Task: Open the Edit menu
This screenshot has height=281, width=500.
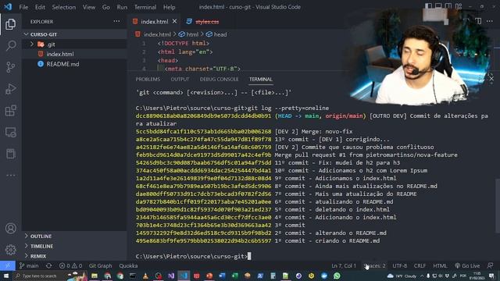Action: (x=40, y=7)
